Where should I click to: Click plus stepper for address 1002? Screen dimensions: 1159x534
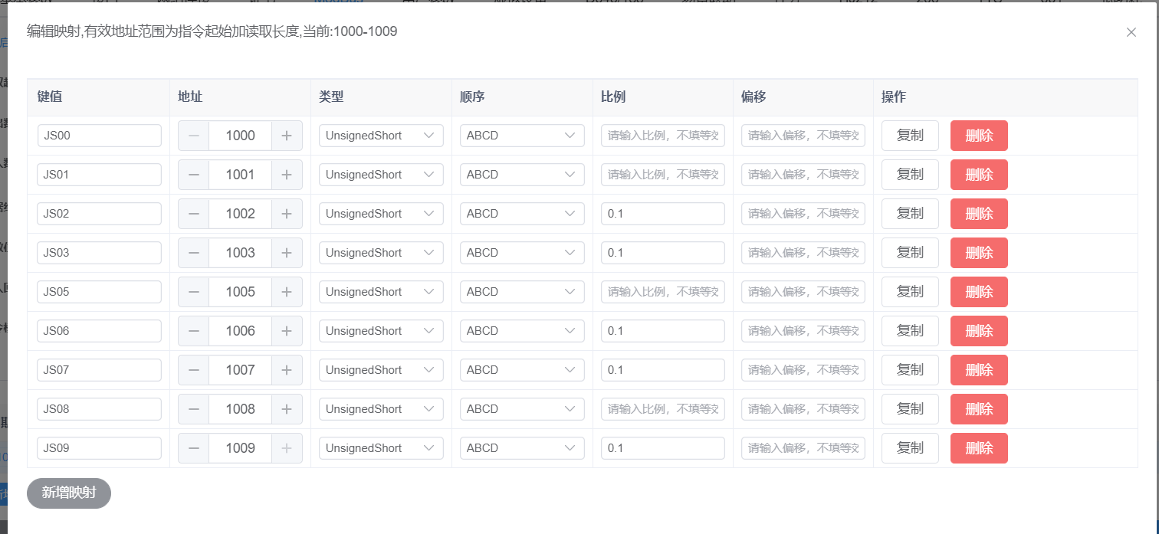(287, 214)
